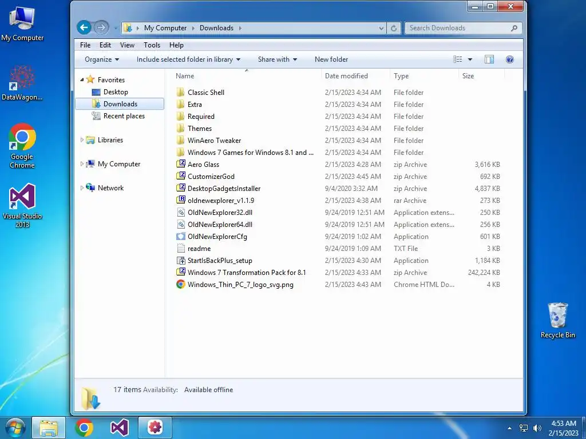
Task: Expand the Network tree node
Action: point(82,187)
